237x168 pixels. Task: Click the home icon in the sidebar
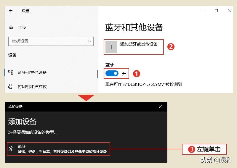point(11,28)
